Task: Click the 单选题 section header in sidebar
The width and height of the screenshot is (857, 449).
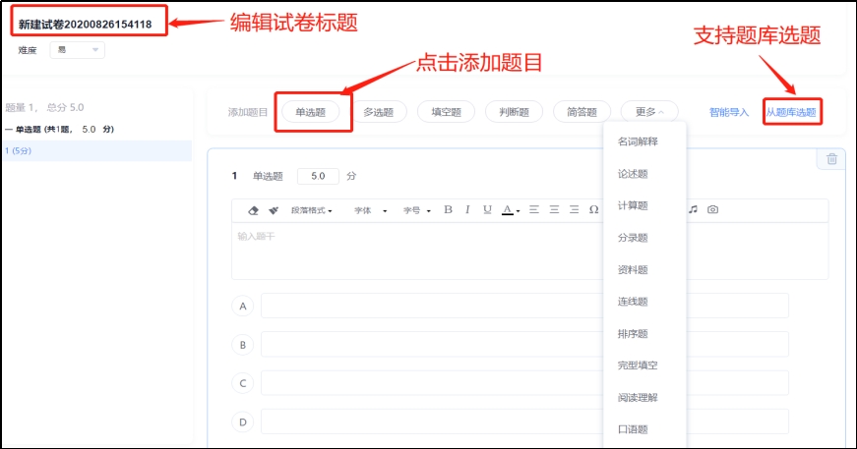Action: (60, 130)
